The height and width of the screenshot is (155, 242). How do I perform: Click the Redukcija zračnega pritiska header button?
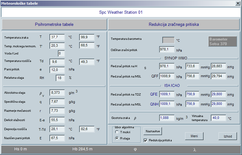pos(174,24)
